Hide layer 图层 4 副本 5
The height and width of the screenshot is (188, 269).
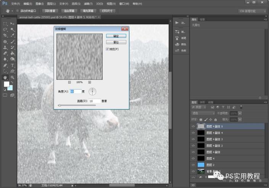coord(193,127)
